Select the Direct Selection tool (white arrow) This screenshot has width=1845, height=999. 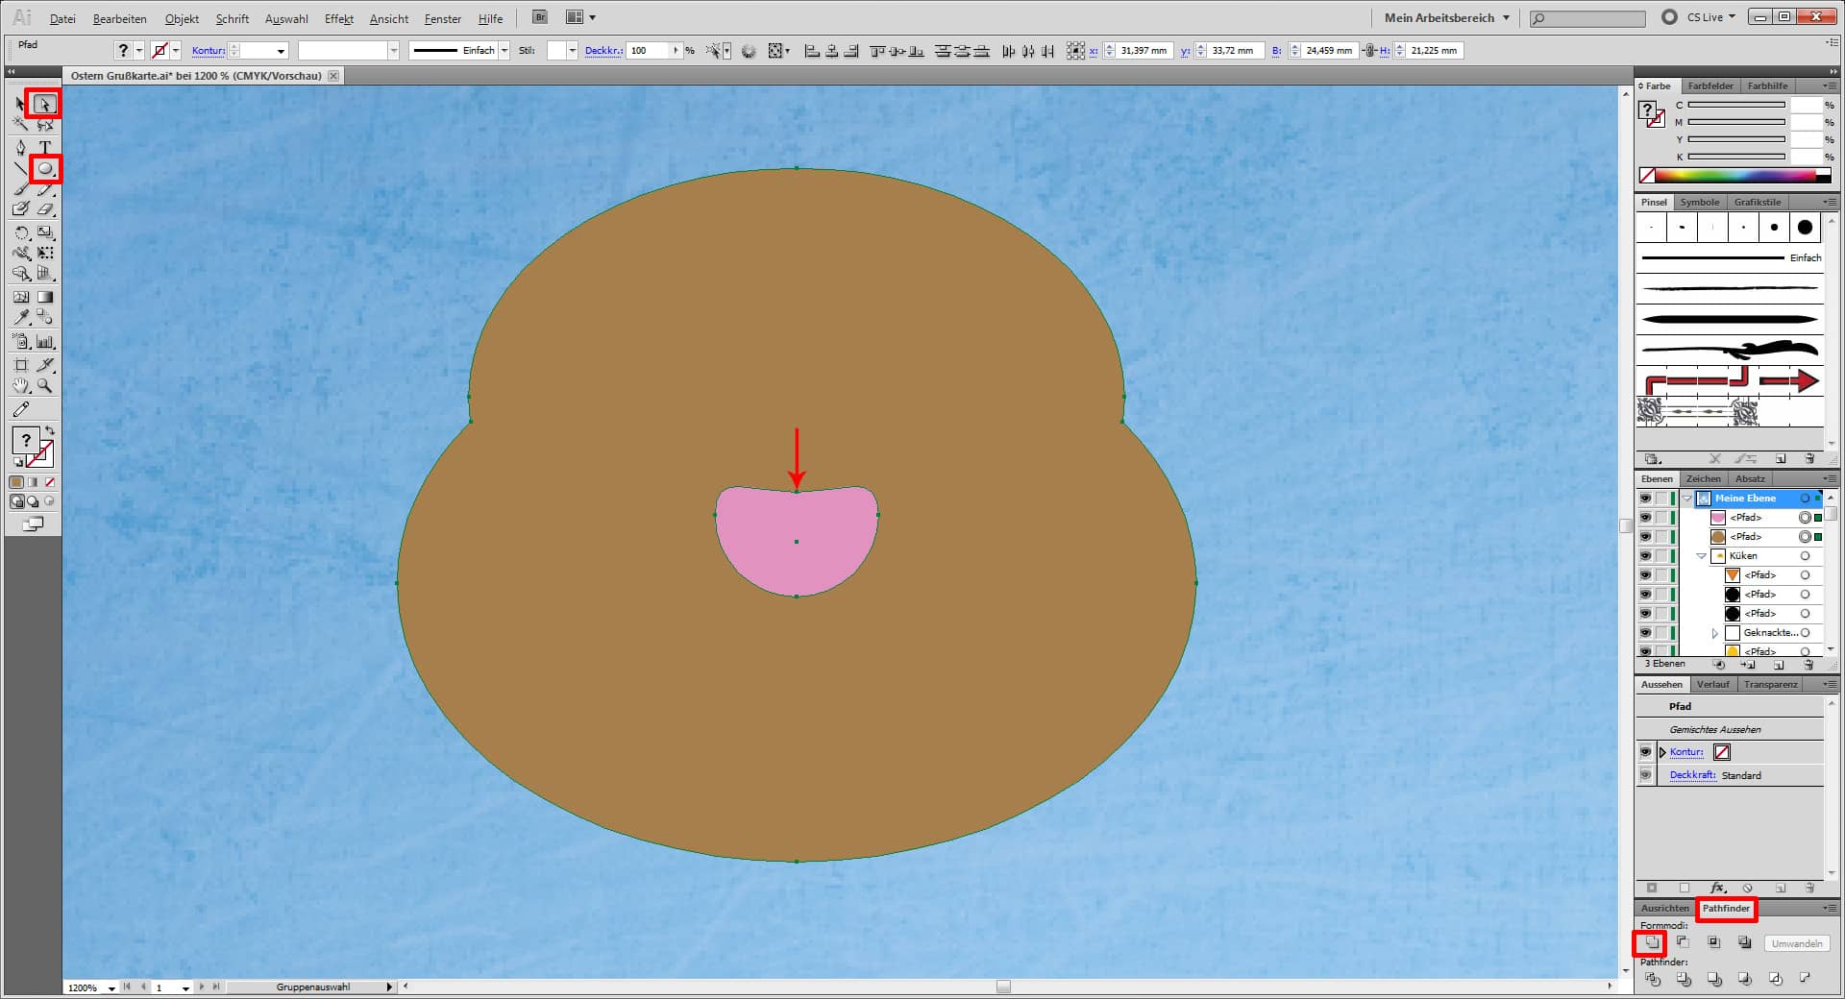(44, 104)
